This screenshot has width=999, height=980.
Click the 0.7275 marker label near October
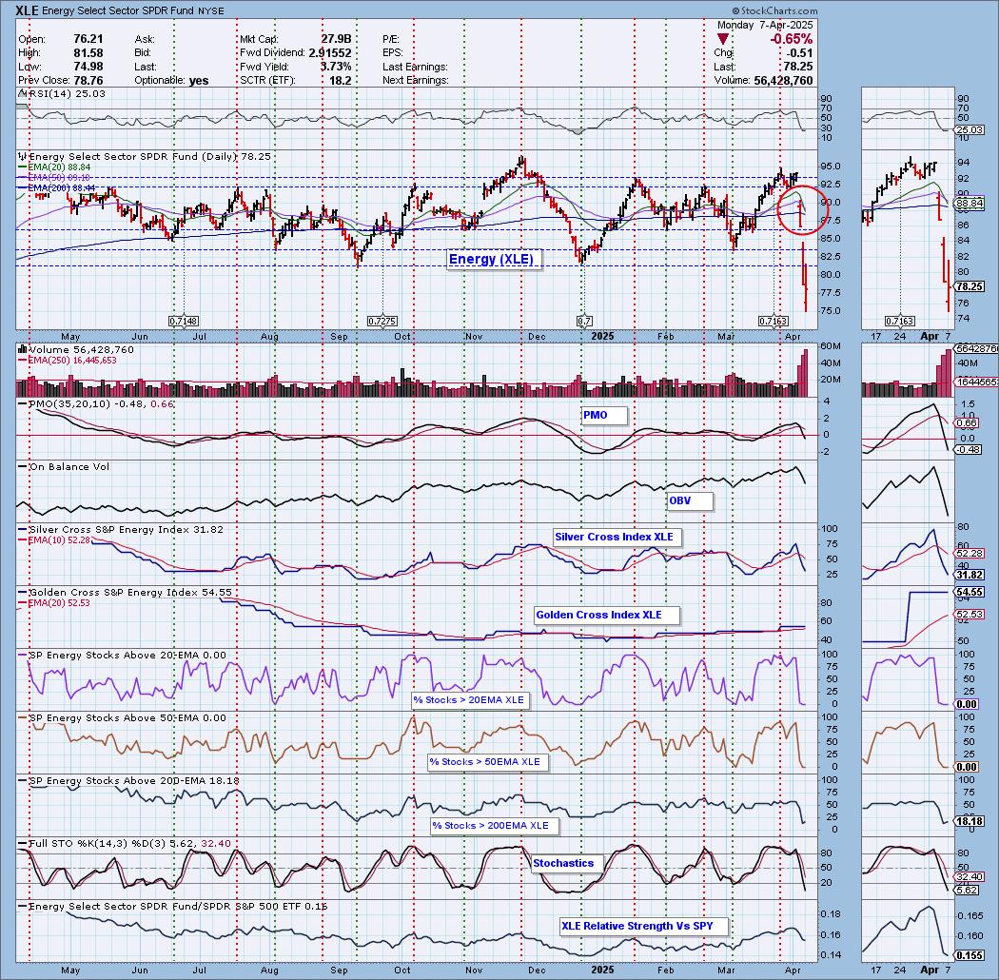pyautogui.click(x=382, y=322)
